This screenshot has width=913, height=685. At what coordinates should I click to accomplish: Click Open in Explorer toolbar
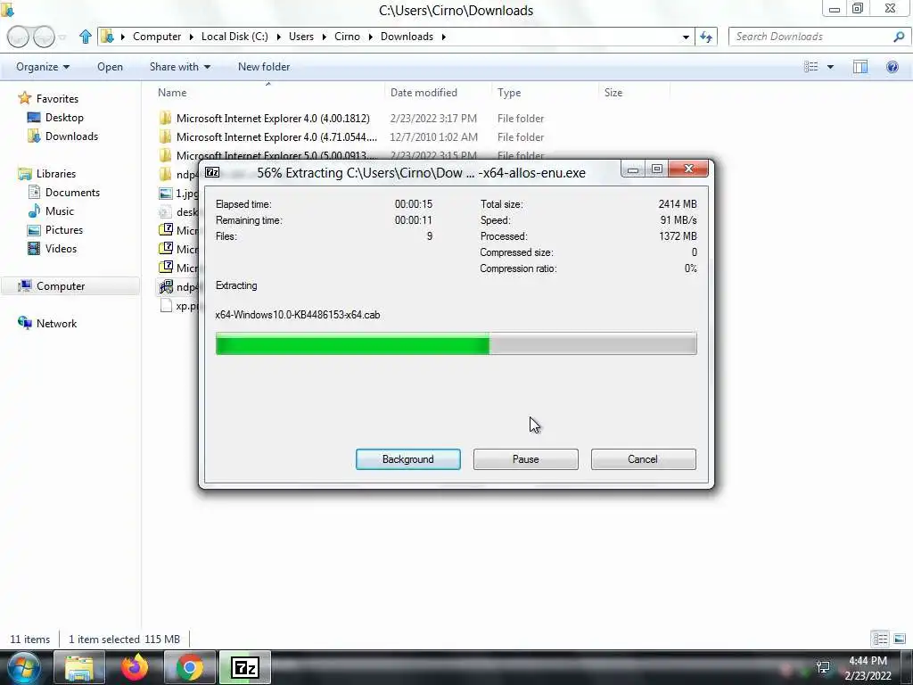[110, 66]
